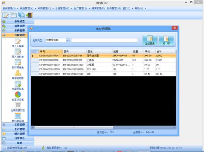
Task: Open the 系统管理(S) menu
Action: tap(9, 8)
